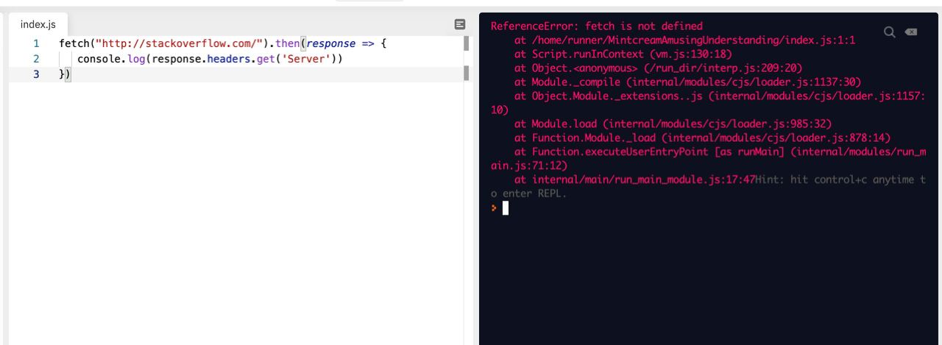Click the index.js:1:1 stack trace line

(x=684, y=40)
